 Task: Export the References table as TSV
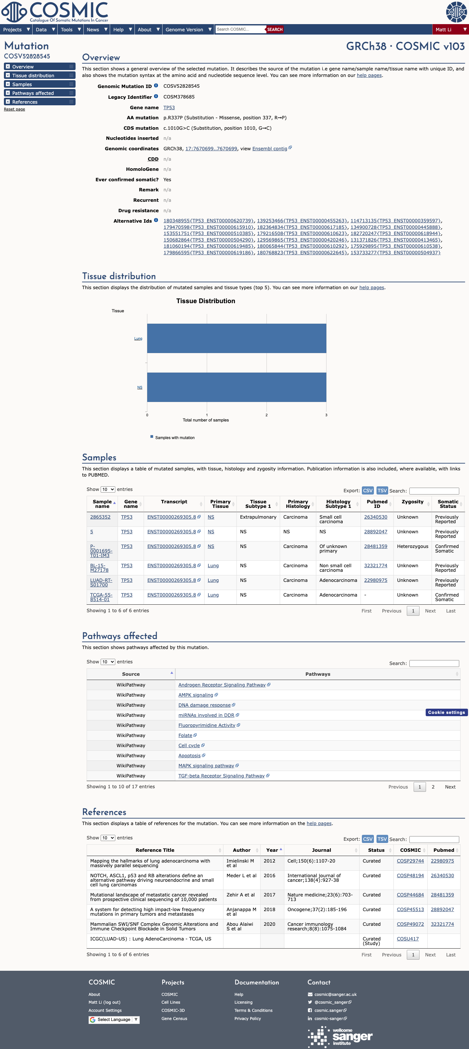coord(382,839)
